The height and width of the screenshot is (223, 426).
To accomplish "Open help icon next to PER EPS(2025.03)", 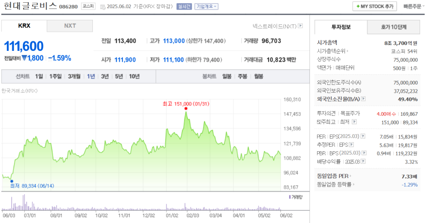I will [x=363, y=136].
